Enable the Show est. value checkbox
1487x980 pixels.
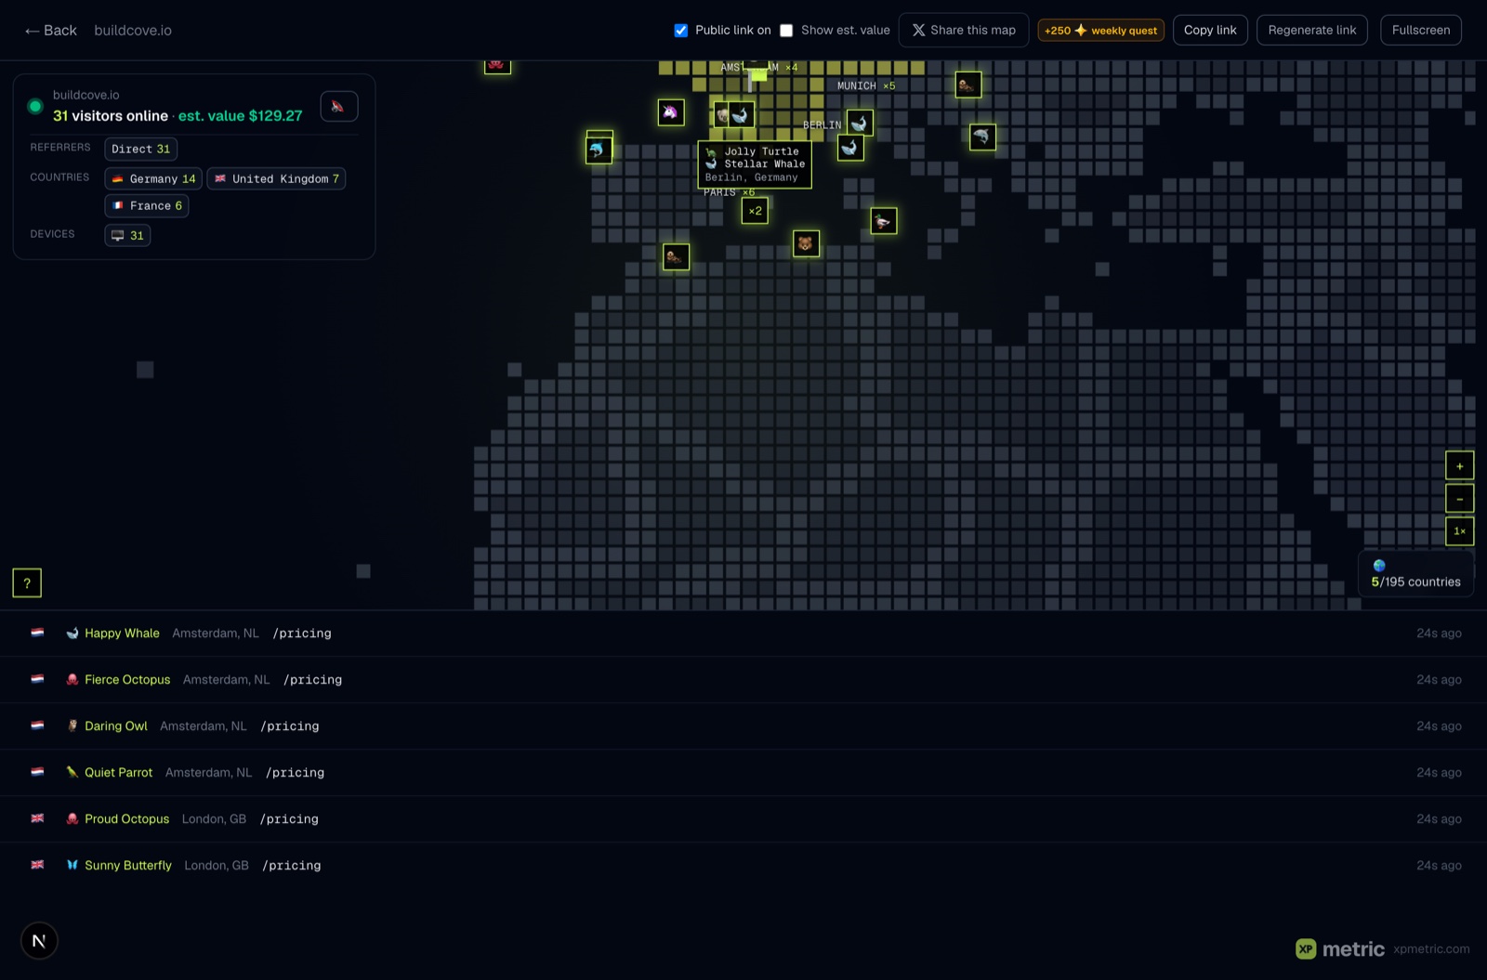pyautogui.click(x=786, y=31)
